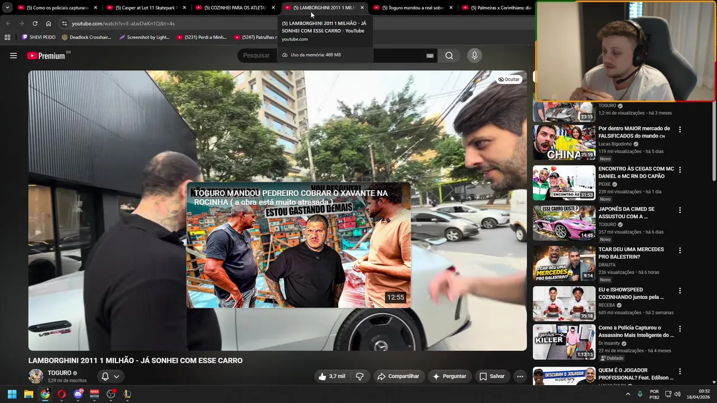The image size is (717, 403).
Task: Open Discord taskbar icon
Action: pyautogui.click(x=78, y=394)
